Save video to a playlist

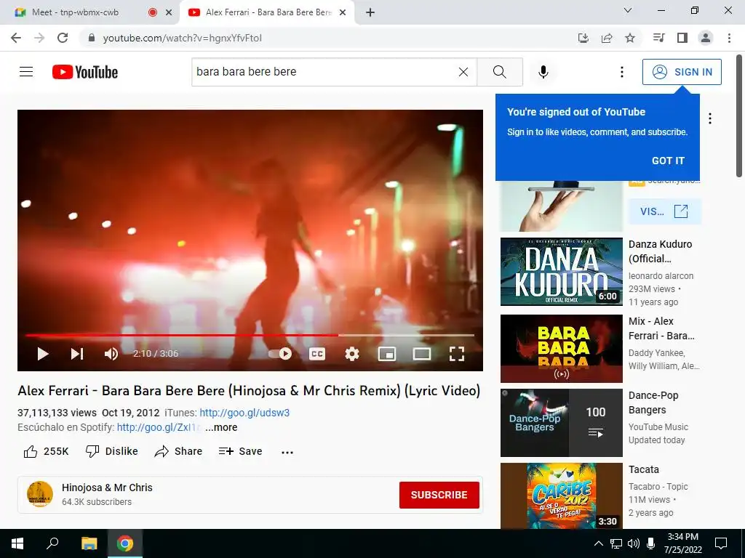click(x=240, y=451)
